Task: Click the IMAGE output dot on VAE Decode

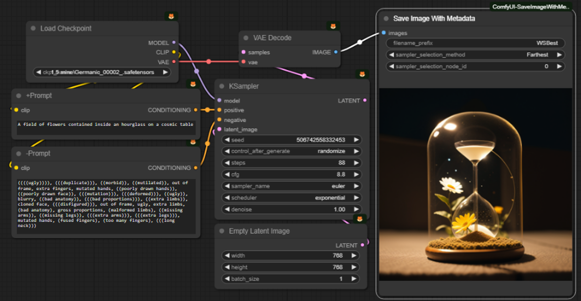Action: tap(336, 52)
